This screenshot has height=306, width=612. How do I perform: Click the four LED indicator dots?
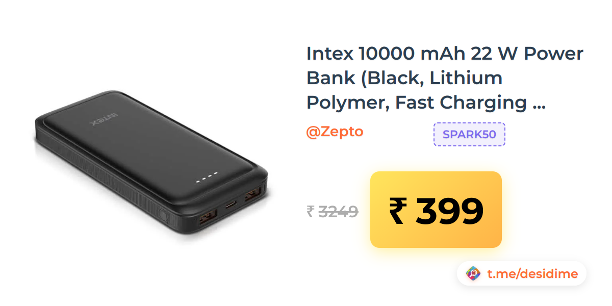click(x=207, y=177)
